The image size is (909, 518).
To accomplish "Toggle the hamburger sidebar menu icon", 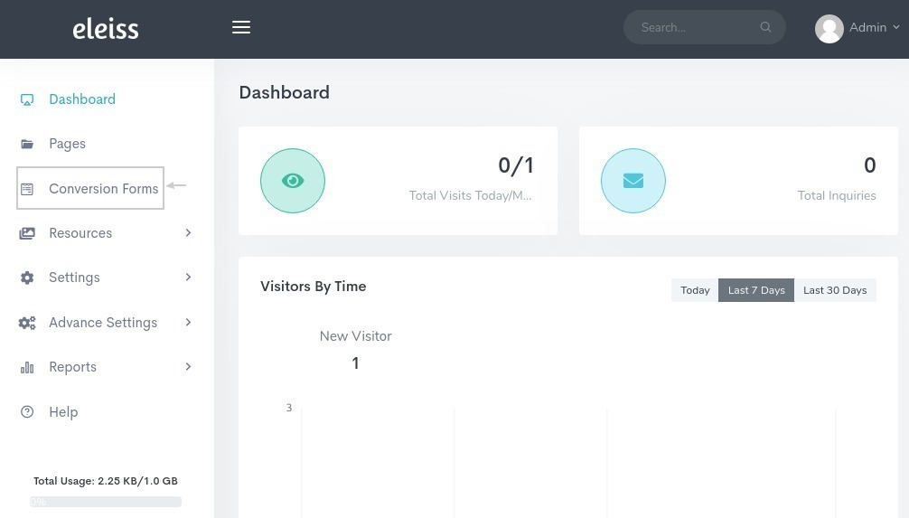I will click(x=241, y=27).
